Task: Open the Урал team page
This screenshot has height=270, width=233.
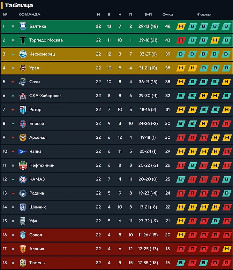Action: click(34, 68)
